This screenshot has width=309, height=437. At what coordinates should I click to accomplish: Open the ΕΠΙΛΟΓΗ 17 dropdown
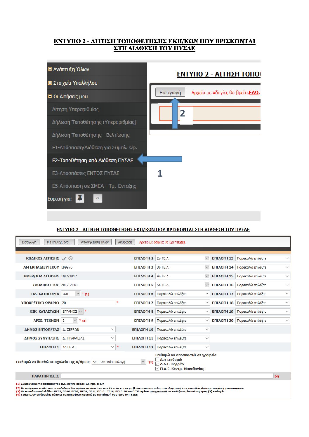263,294
